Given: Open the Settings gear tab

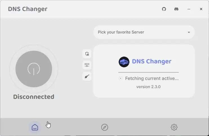Looking at the screenshot, I should pyautogui.click(x=174, y=127).
